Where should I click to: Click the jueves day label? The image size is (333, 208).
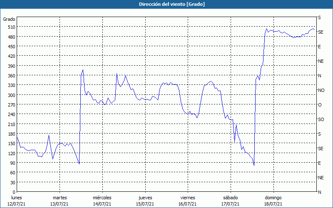(x=145, y=198)
